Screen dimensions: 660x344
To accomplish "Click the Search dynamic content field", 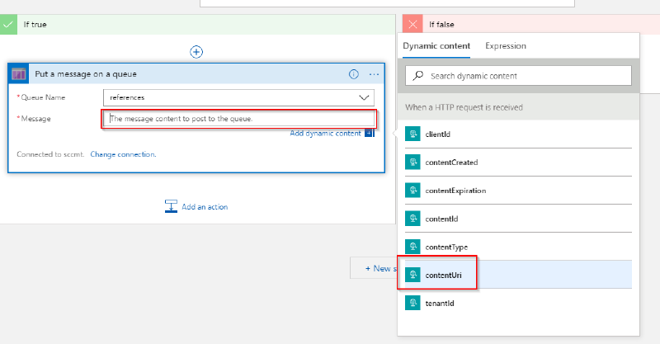I will tap(519, 76).
